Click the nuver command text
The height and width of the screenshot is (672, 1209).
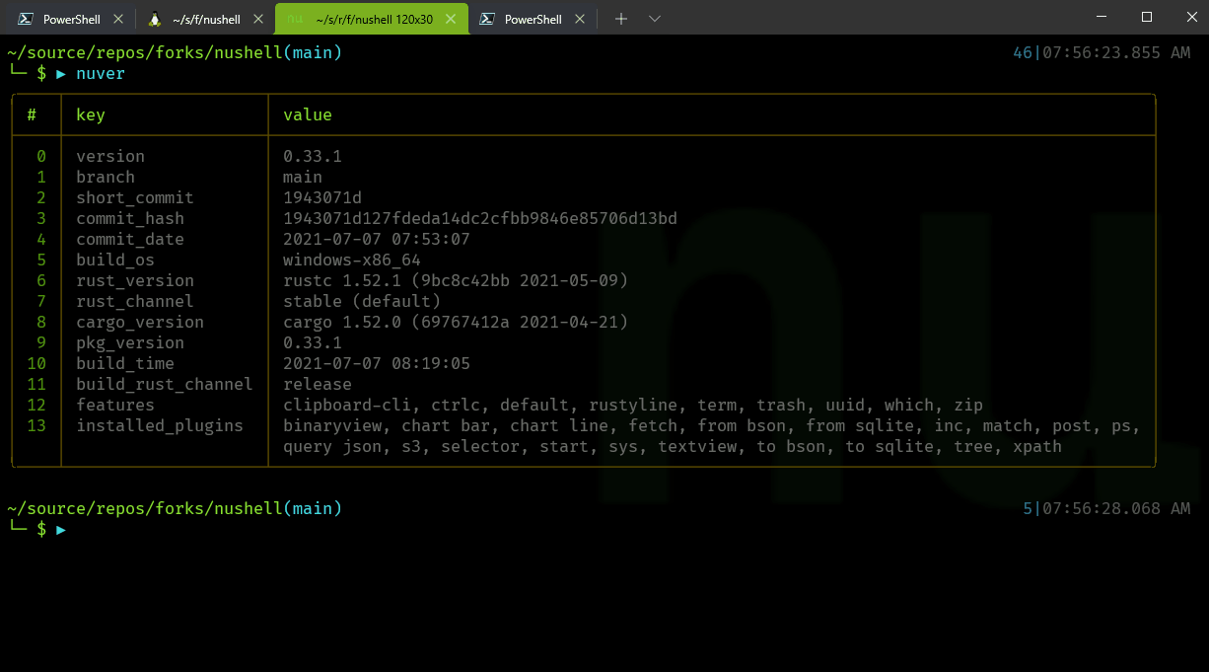click(100, 72)
